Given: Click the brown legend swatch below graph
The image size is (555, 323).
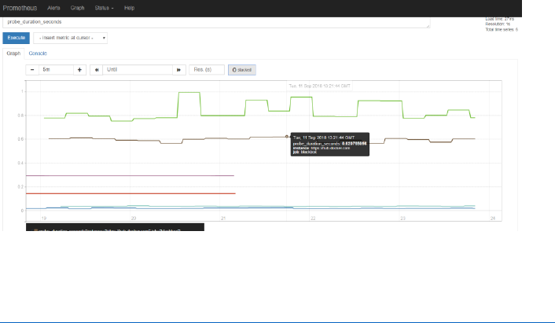Looking at the screenshot, I should [x=35, y=231].
